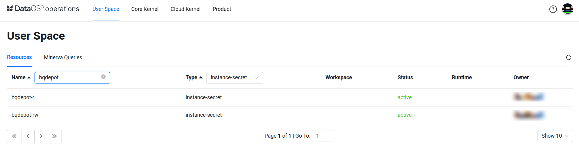This screenshot has height=157, width=579.
Task: Refresh the resources list
Action: (x=568, y=57)
